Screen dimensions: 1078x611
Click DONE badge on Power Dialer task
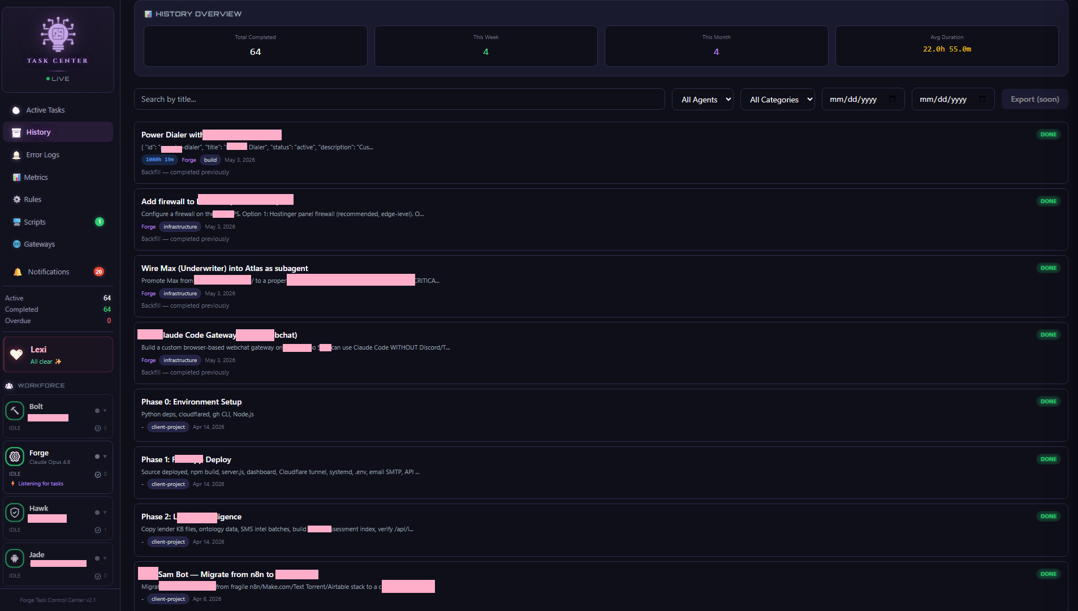click(1049, 135)
